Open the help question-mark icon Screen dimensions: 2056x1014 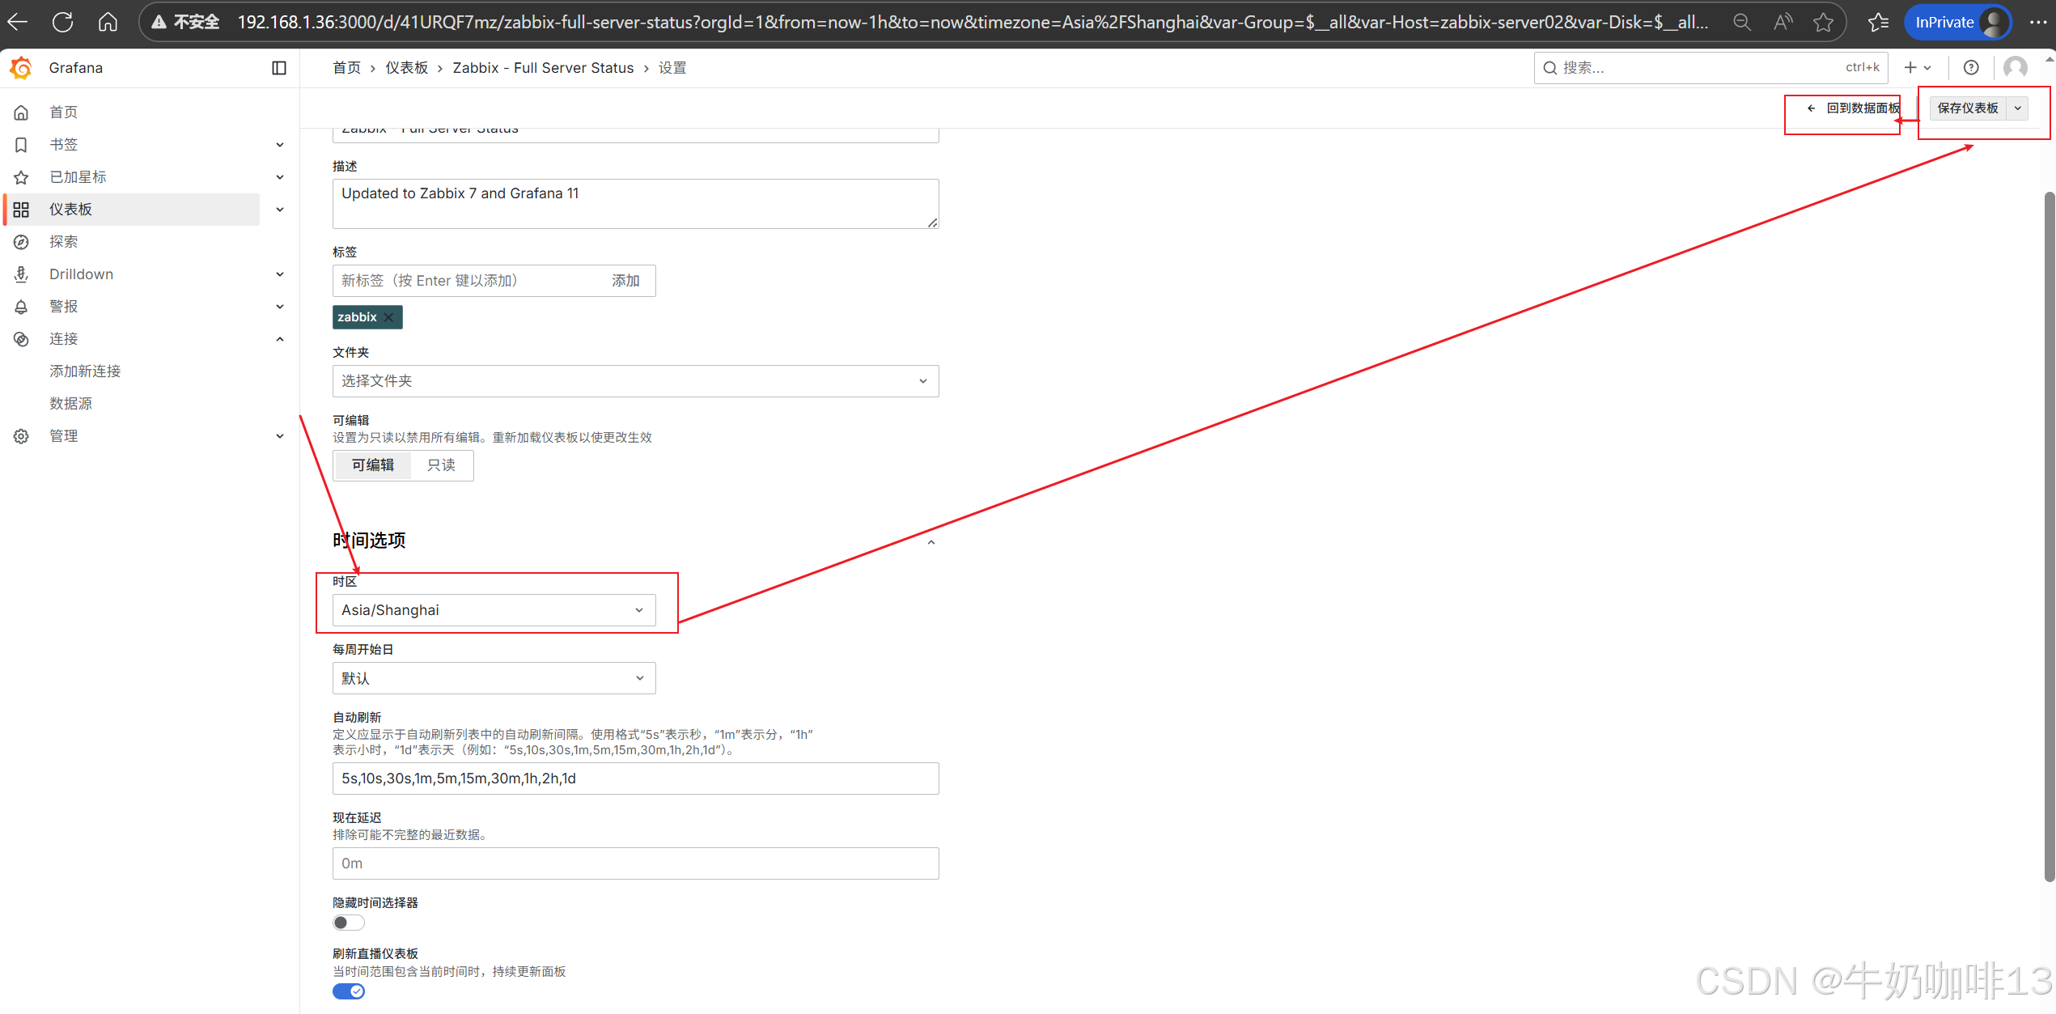[1971, 68]
